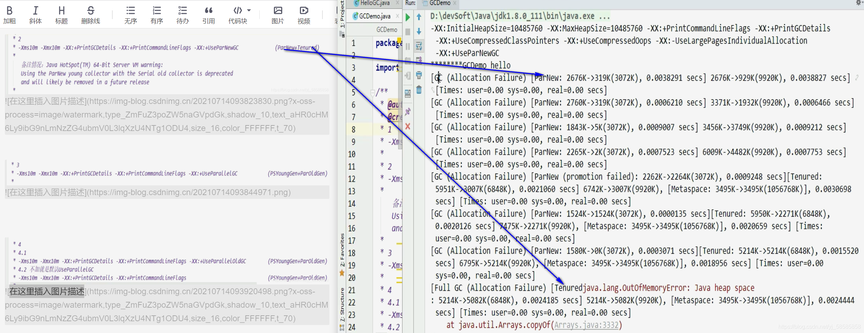The image size is (864, 333).
Task: Restore layout in the Run panel
Action: click(408, 94)
